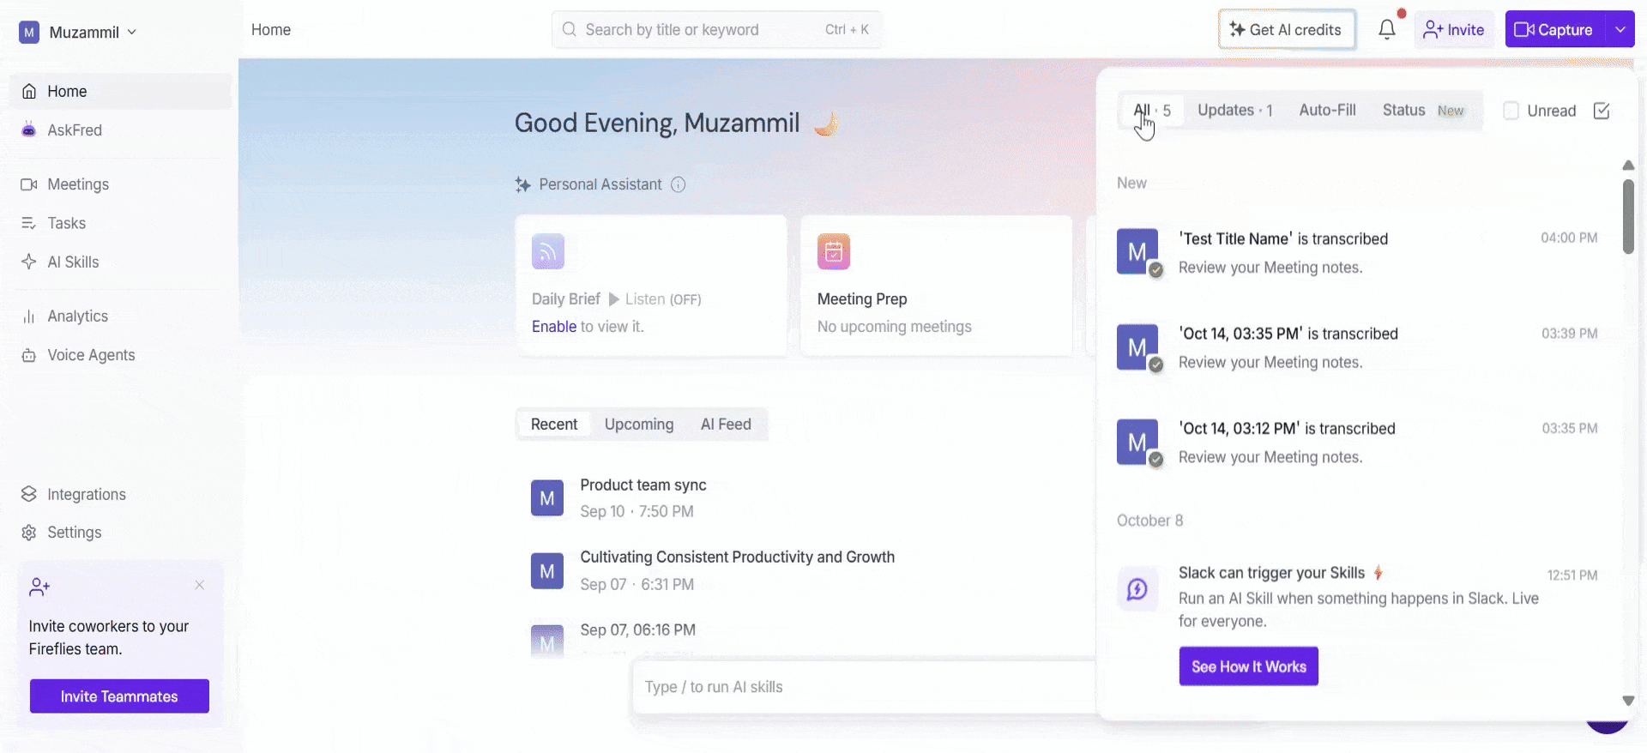Click the notifications panel scrollbar thumb
Screen dimensions: 1647x753
1628,216
